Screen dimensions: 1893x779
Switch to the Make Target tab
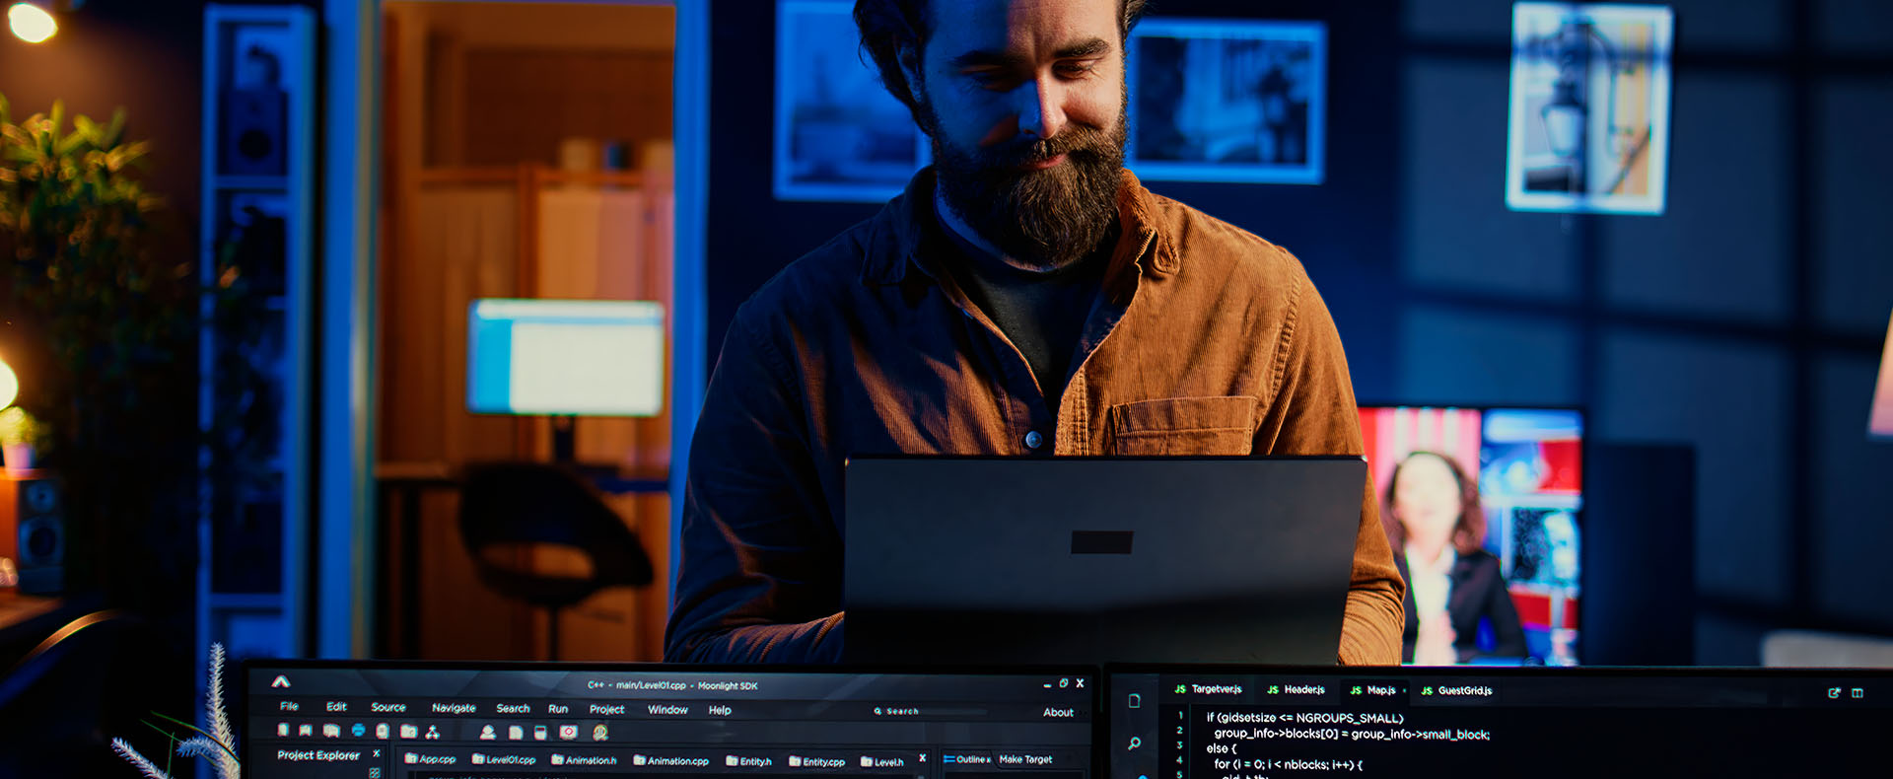(1025, 759)
